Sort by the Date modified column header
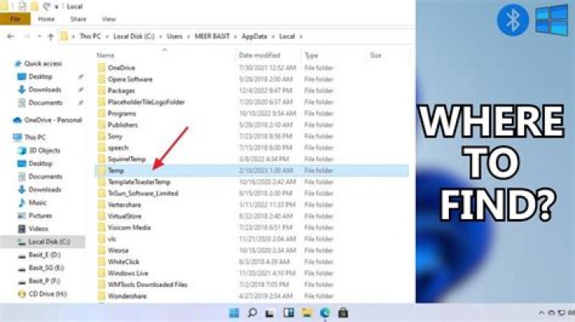The image size is (575, 322). click(x=259, y=55)
